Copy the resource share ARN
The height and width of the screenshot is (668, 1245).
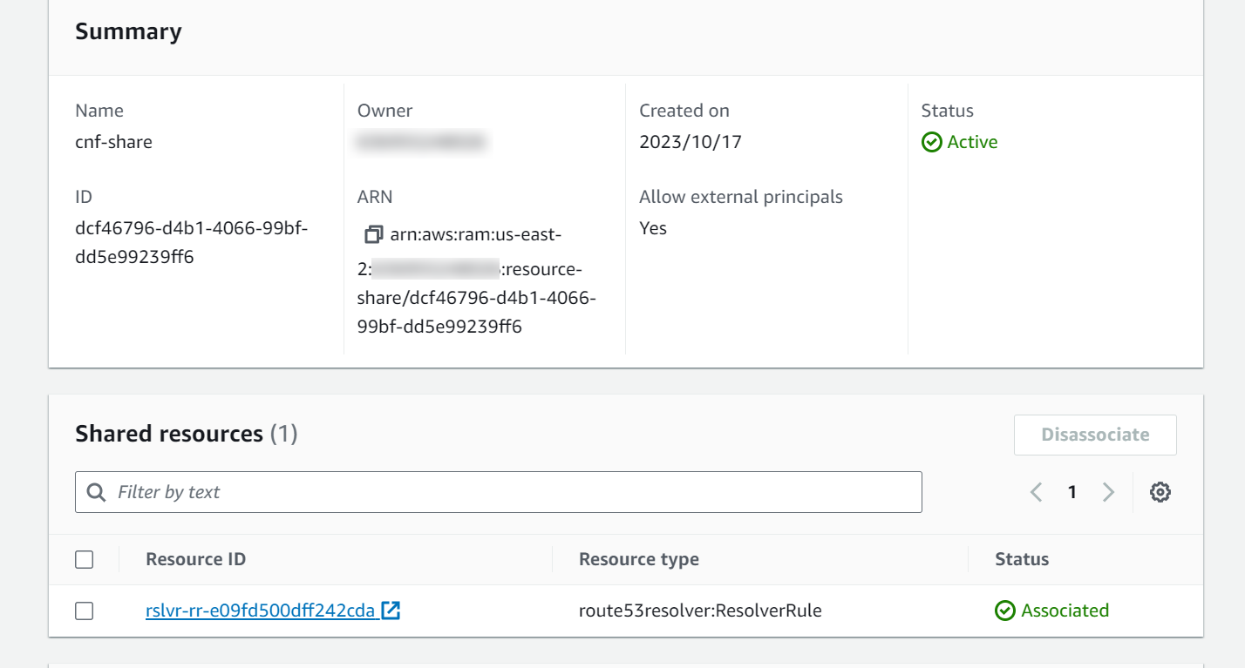pos(374,233)
